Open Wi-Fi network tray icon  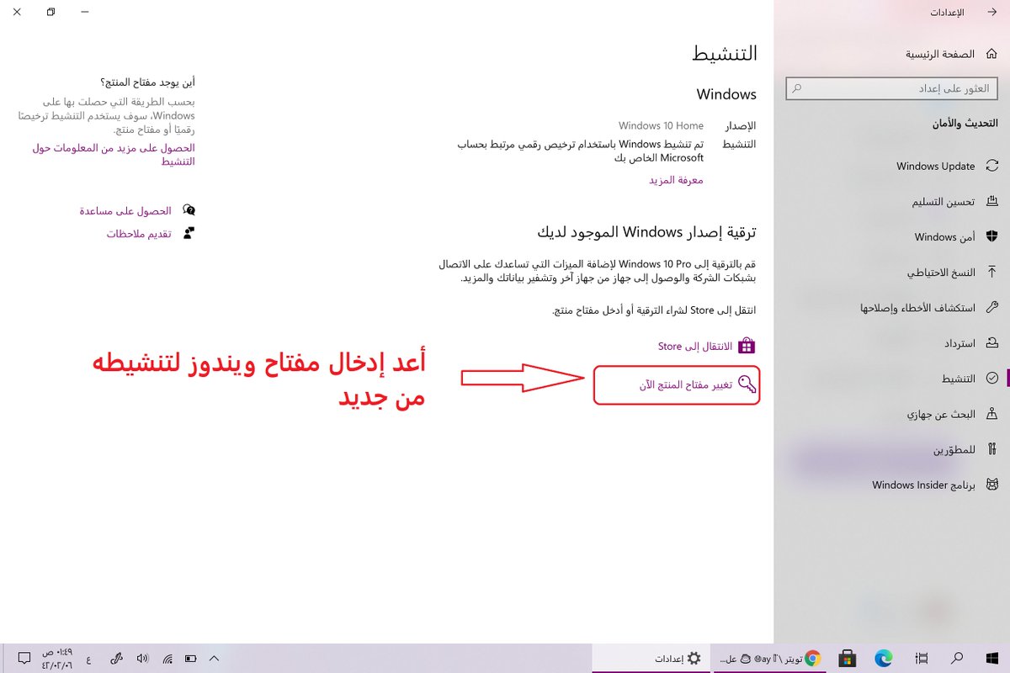click(x=167, y=658)
